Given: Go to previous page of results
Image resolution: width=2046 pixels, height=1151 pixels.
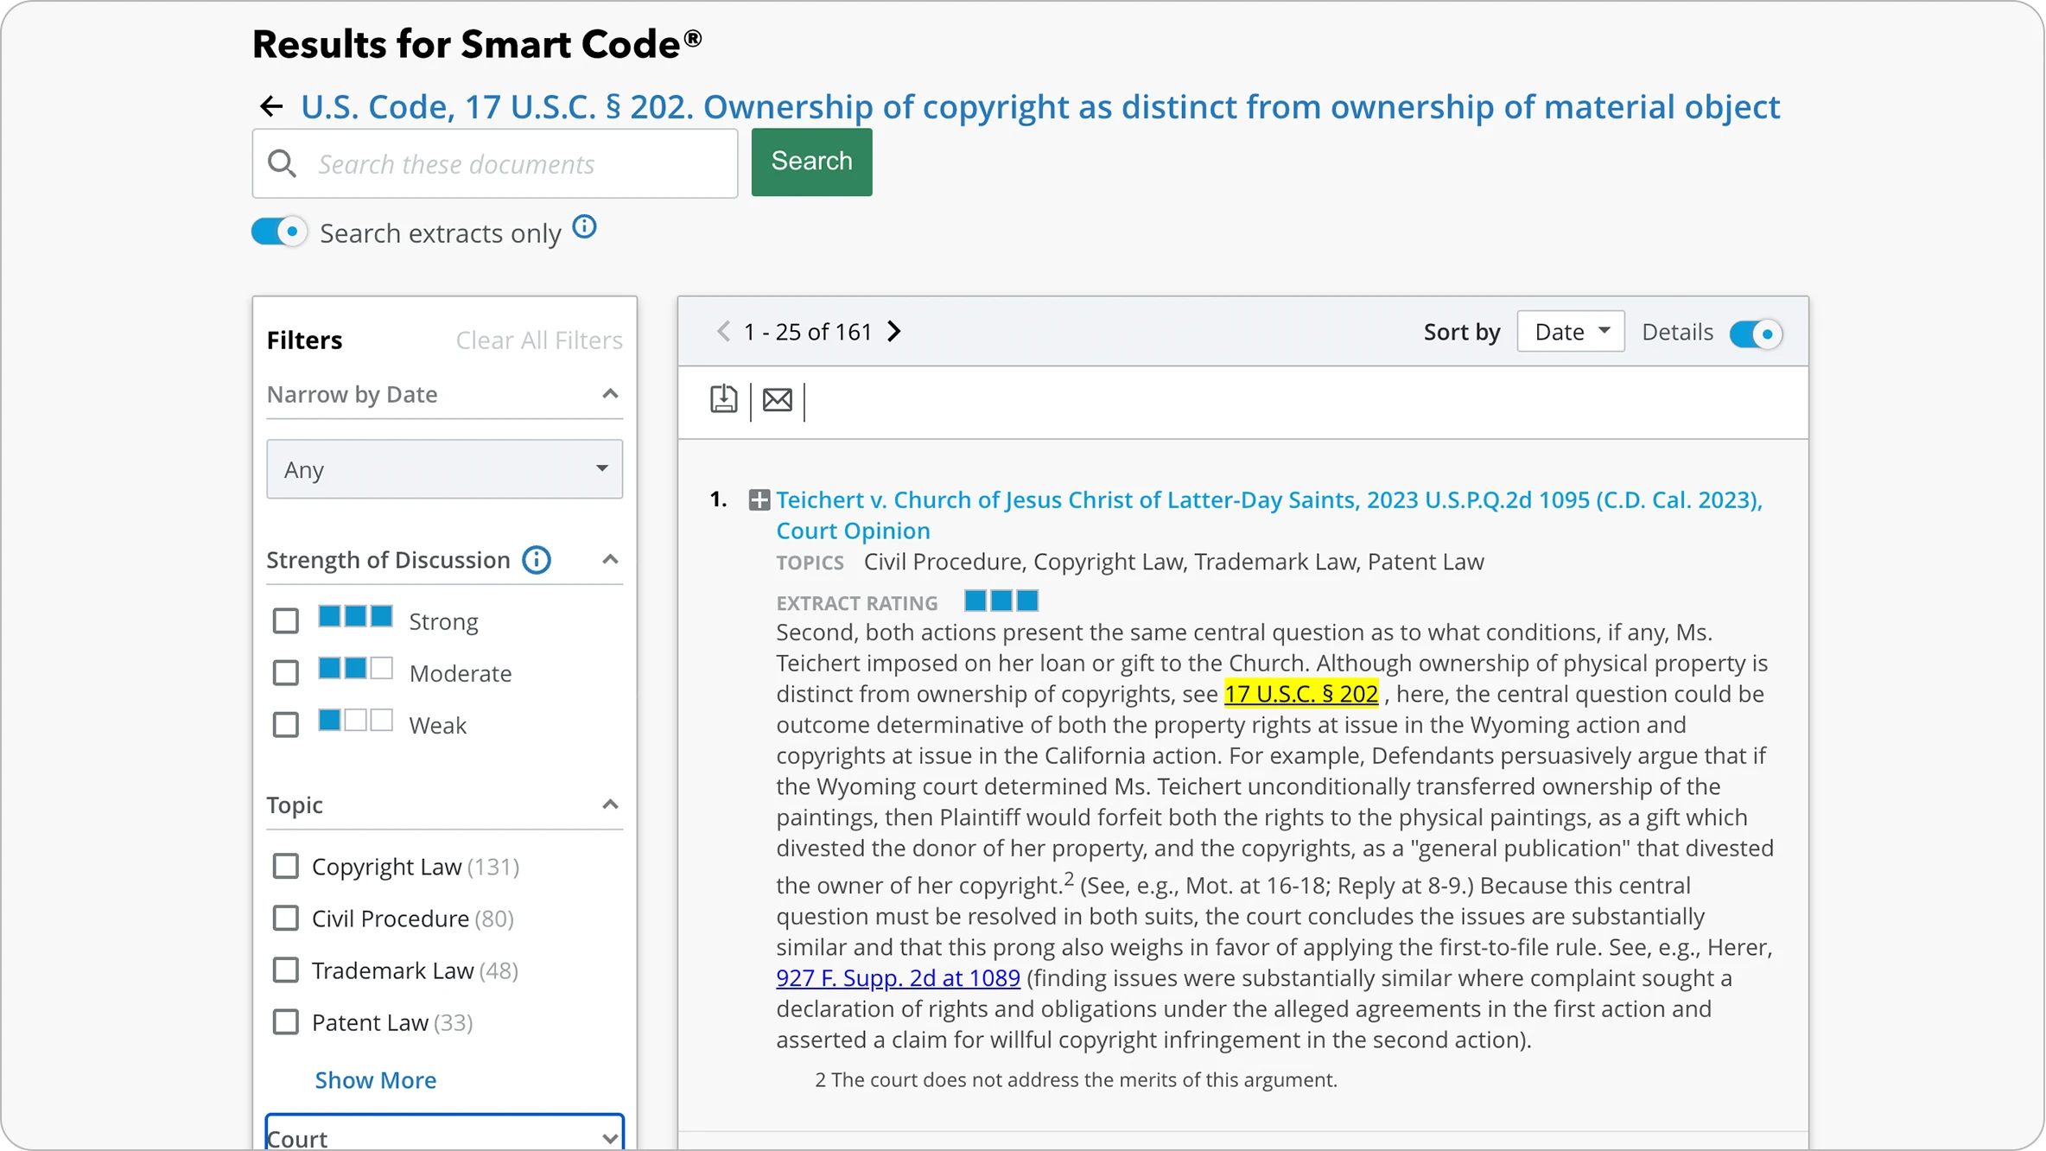Looking at the screenshot, I should pos(723,332).
